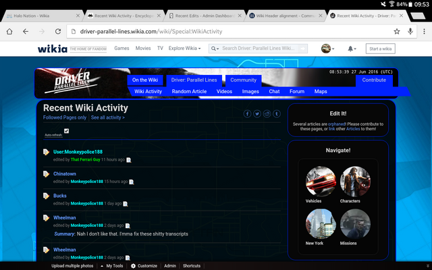Open the orphaned articles link
This screenshot has width=432, height=270.
[337, 124]
